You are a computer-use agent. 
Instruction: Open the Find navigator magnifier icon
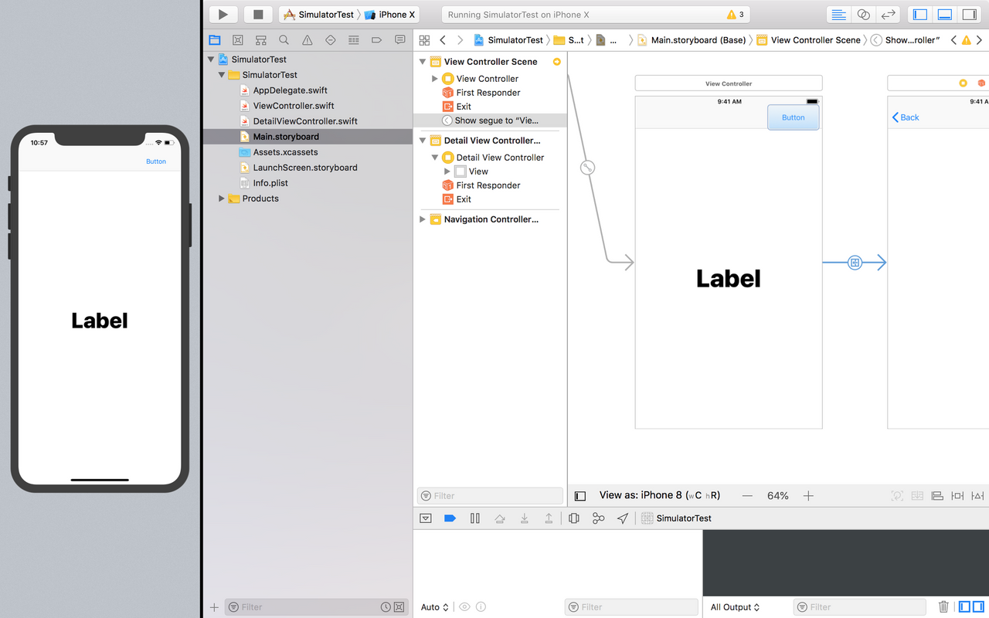[x=284, y=40]
